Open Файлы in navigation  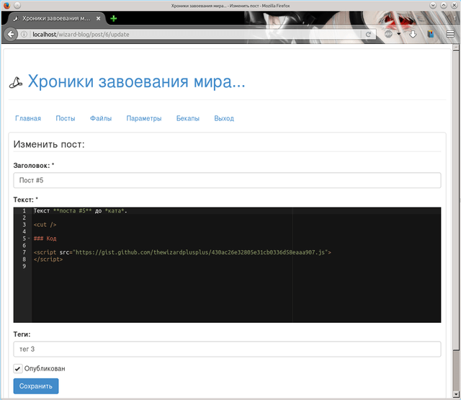pyautogui.click(x=101, y=118)
